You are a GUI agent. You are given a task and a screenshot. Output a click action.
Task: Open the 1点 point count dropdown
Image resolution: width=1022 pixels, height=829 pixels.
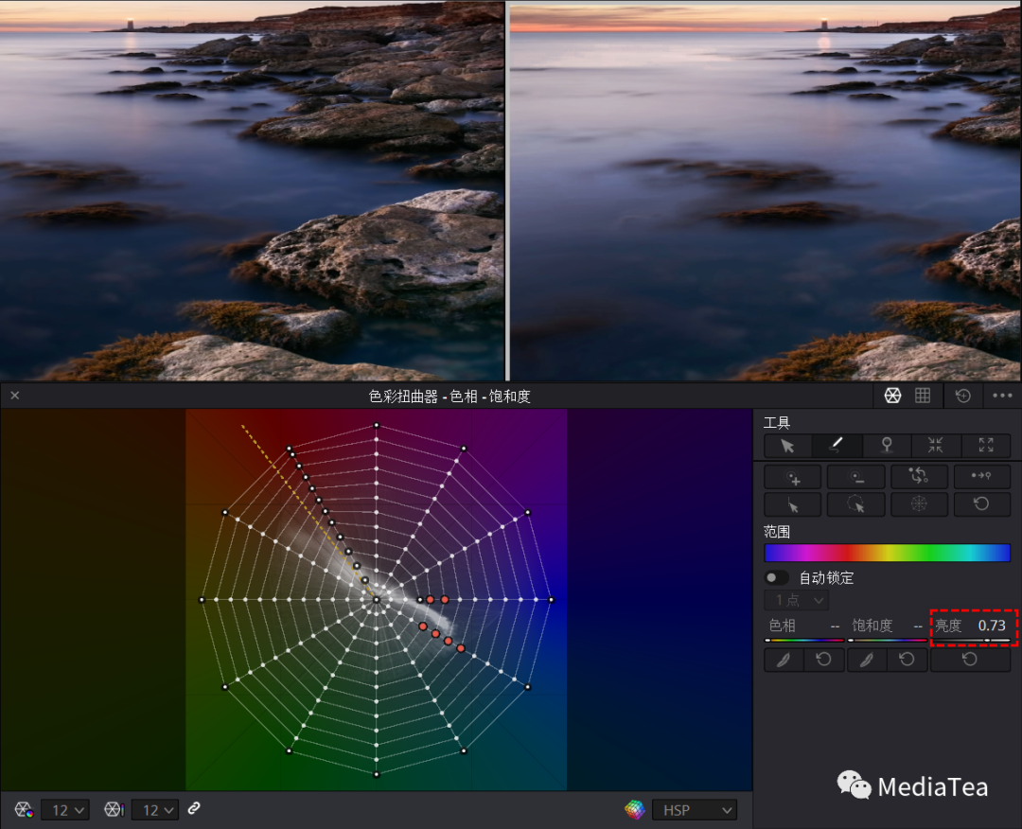(x=796, y=600)
